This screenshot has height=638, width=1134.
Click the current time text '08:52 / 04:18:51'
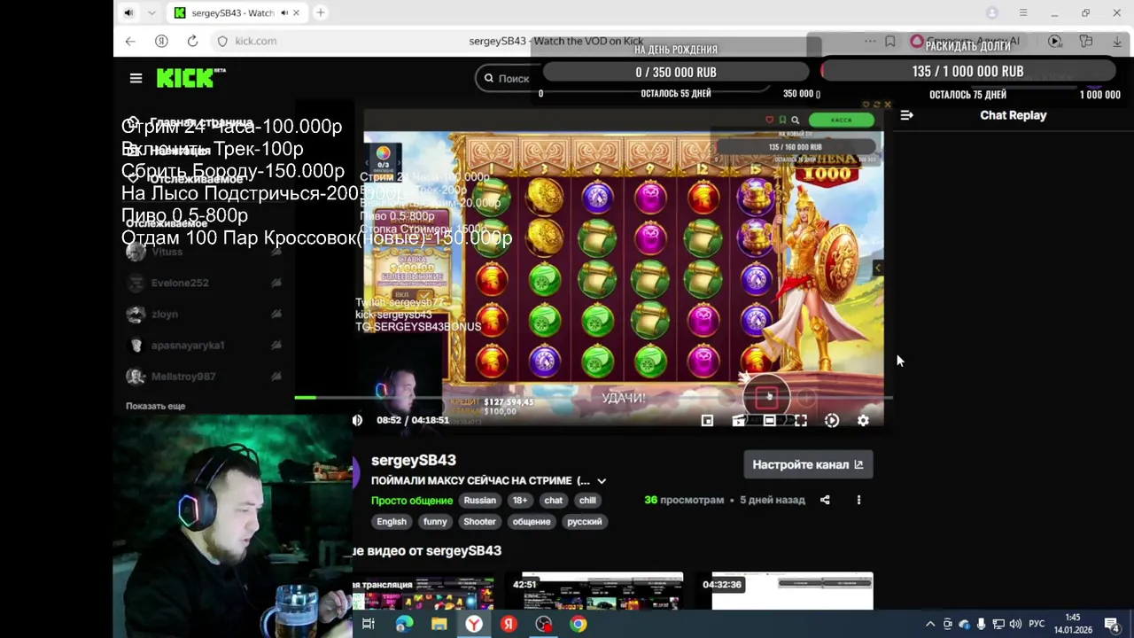pyautogui.click(x=413, y=420)
